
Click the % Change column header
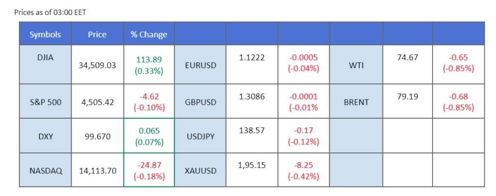149,34
